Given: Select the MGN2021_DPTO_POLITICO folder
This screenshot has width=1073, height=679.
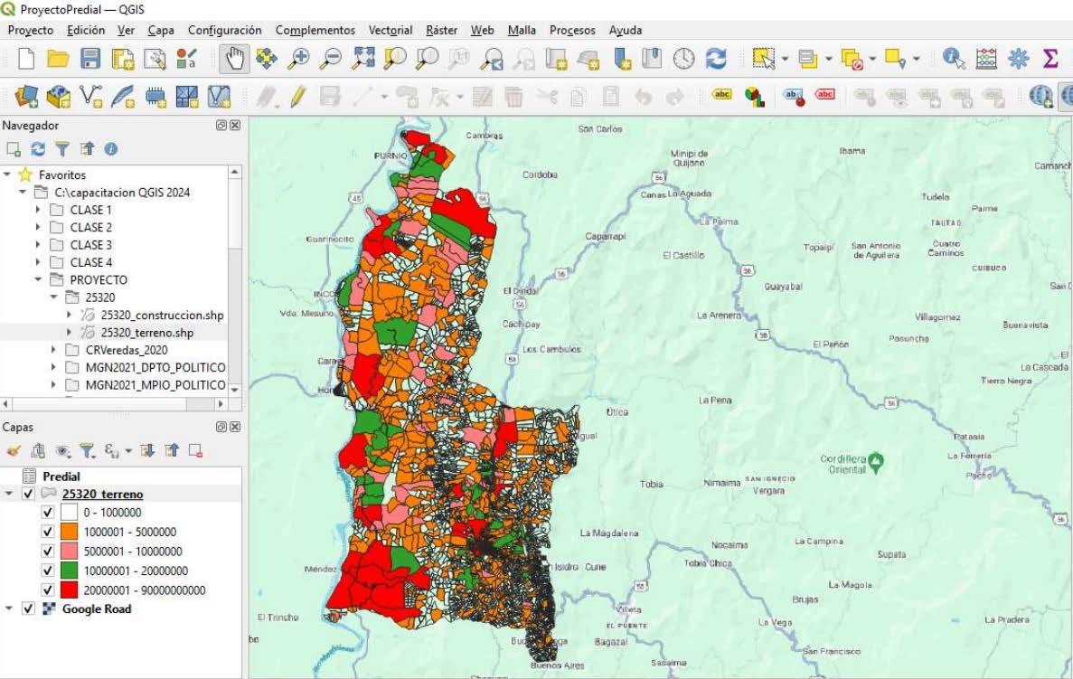Looking at the screenshot, I should (x=155, y=367).
